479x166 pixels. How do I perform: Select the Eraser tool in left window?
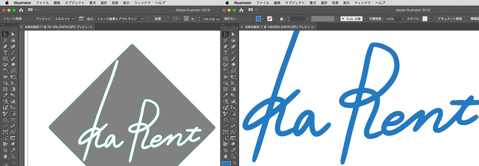pos(13,65)
